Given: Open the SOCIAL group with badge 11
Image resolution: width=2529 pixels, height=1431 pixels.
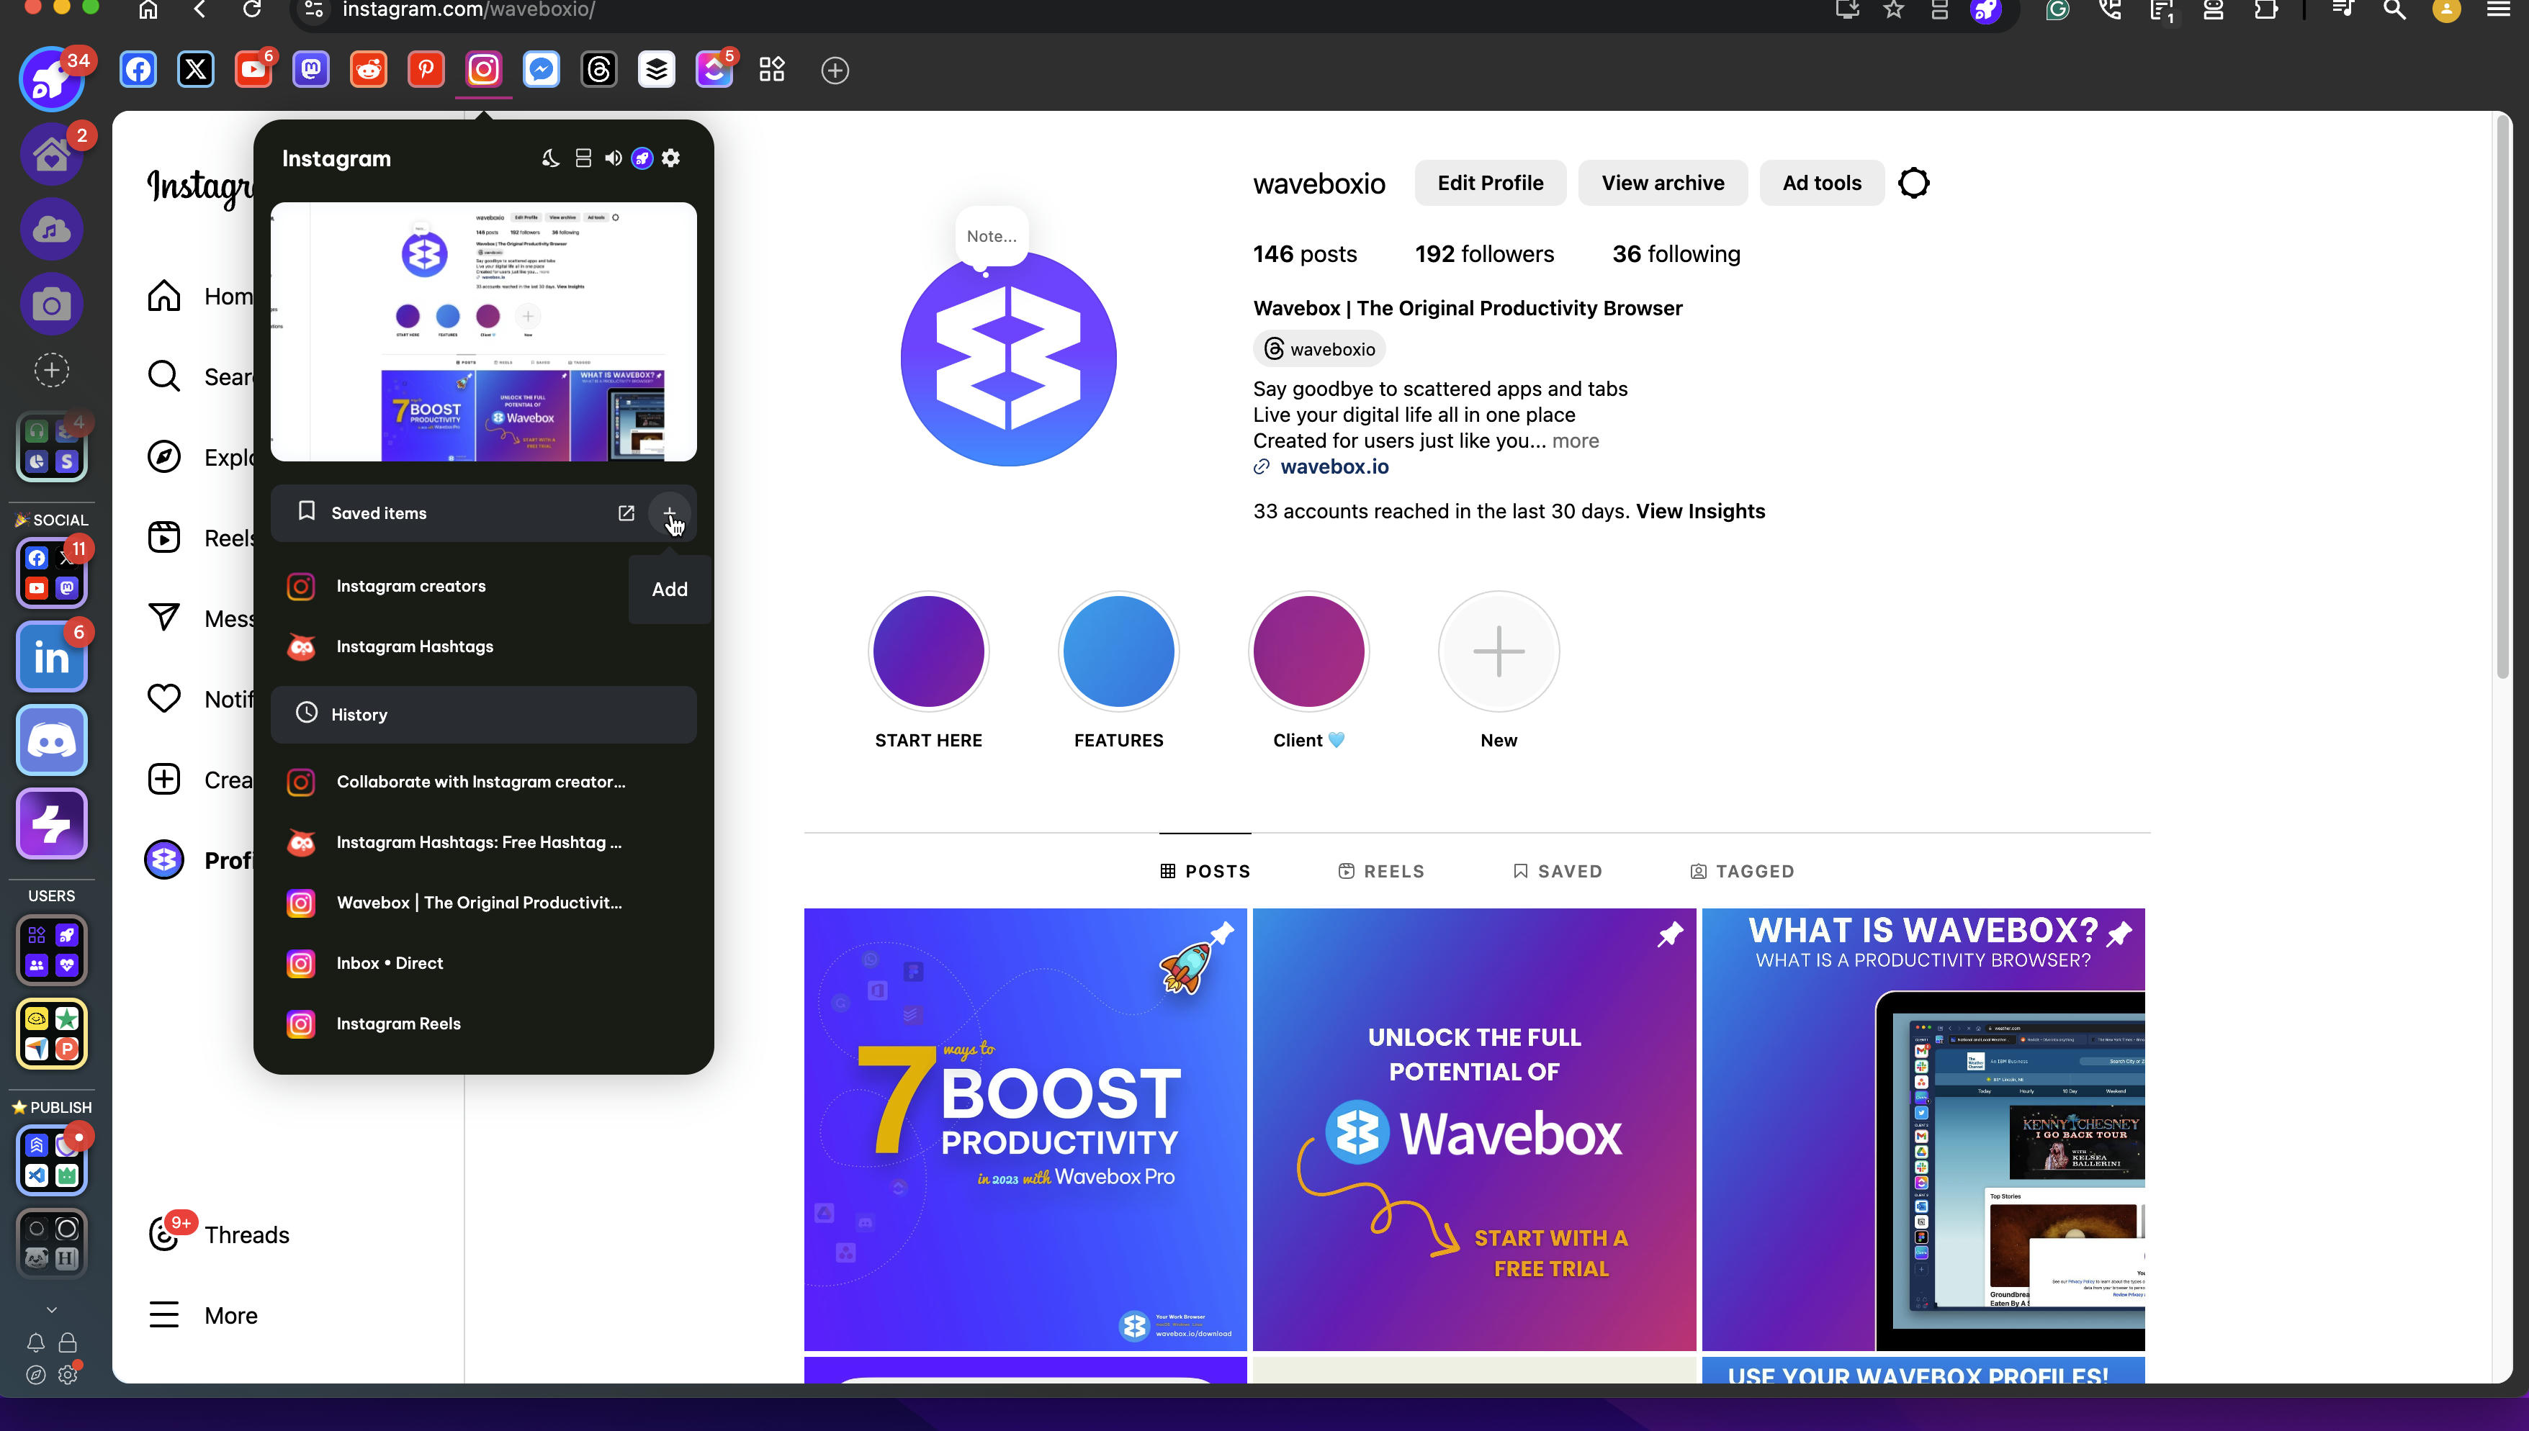Looking at the screenshot, I should [52, 573].
